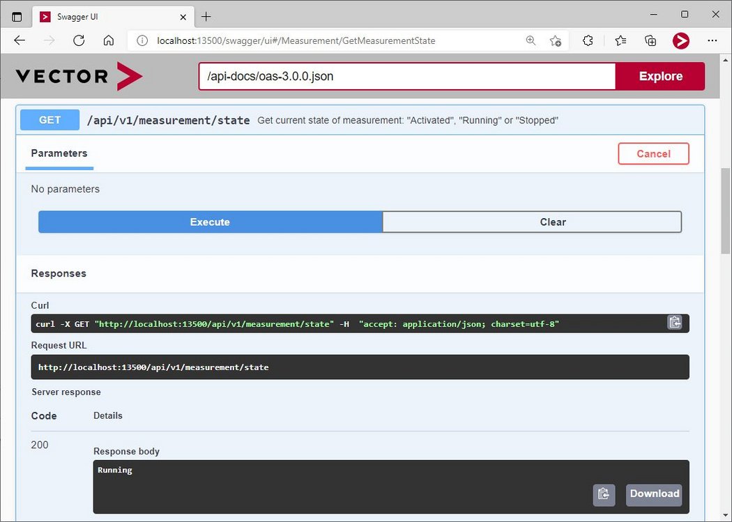
Task: Click the Vector extension icon in toolbar
Action: 680,40
